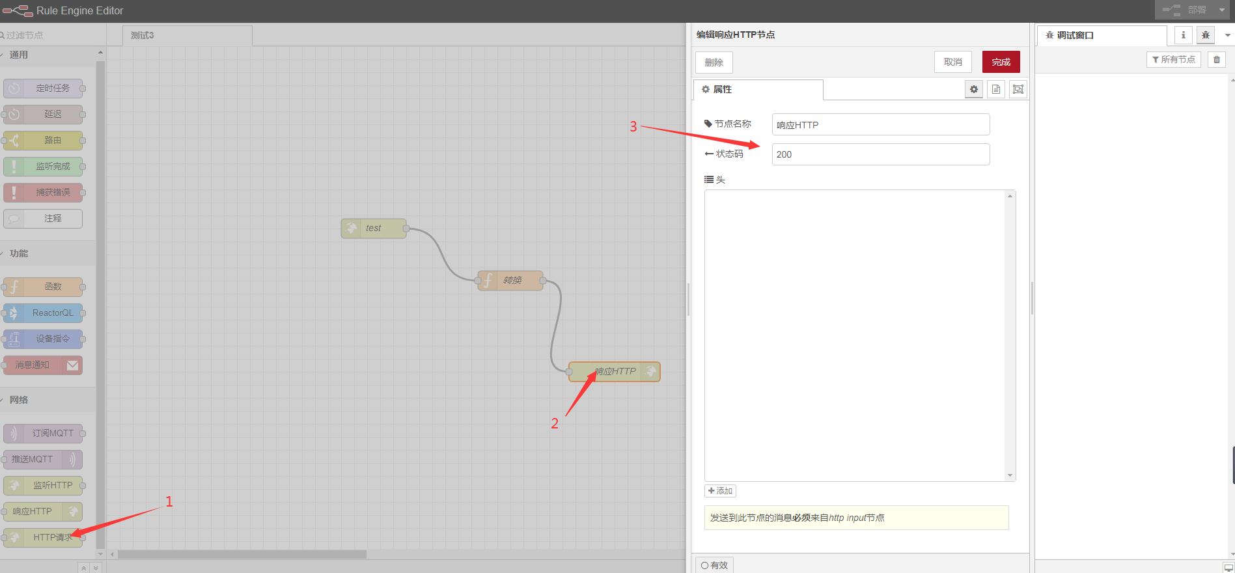Clear debug messages with trash icon

click(1217, 60)
